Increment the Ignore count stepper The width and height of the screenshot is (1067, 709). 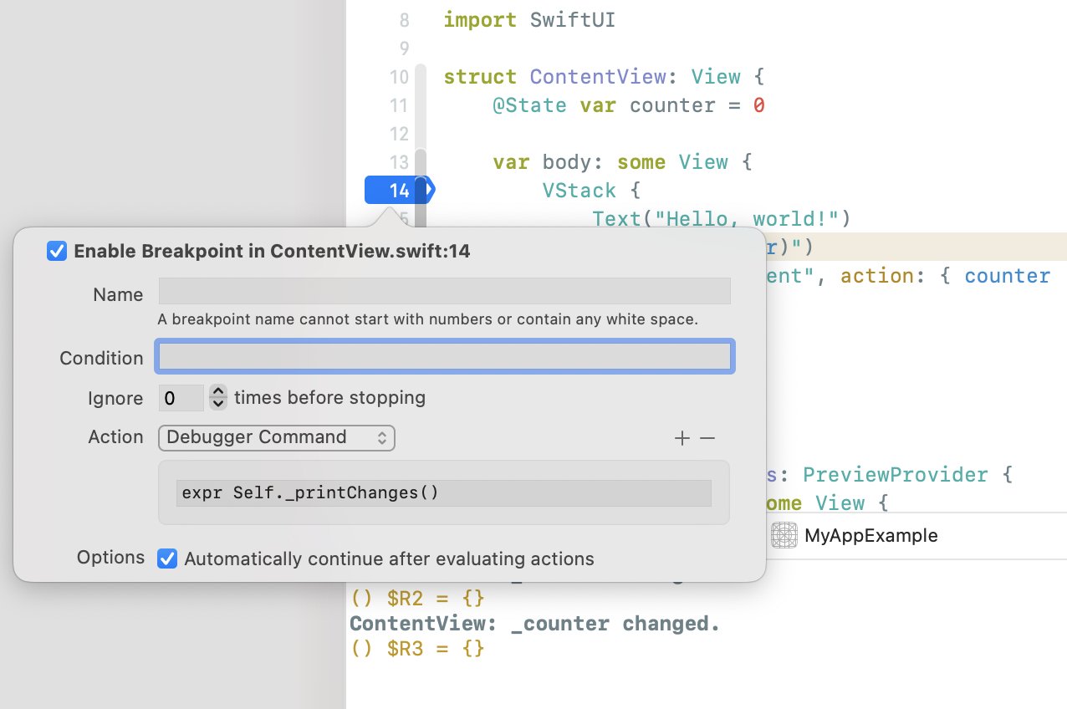[x=218, y=392]
